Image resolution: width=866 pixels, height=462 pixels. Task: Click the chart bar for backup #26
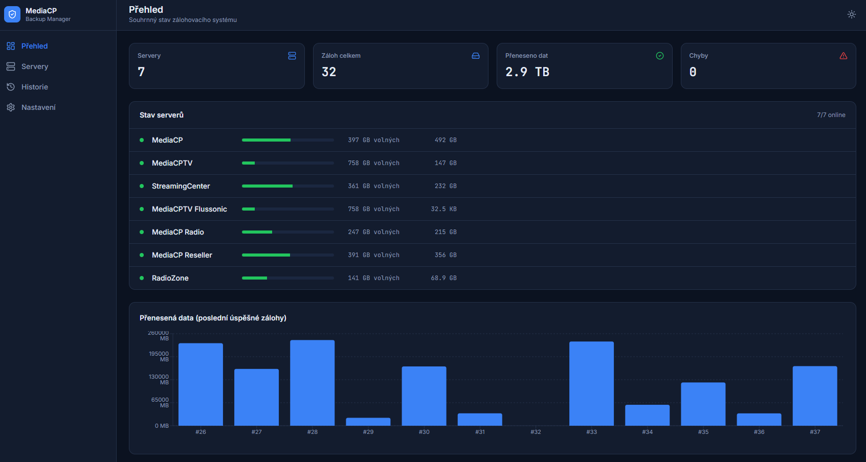(x=201, y=384)
